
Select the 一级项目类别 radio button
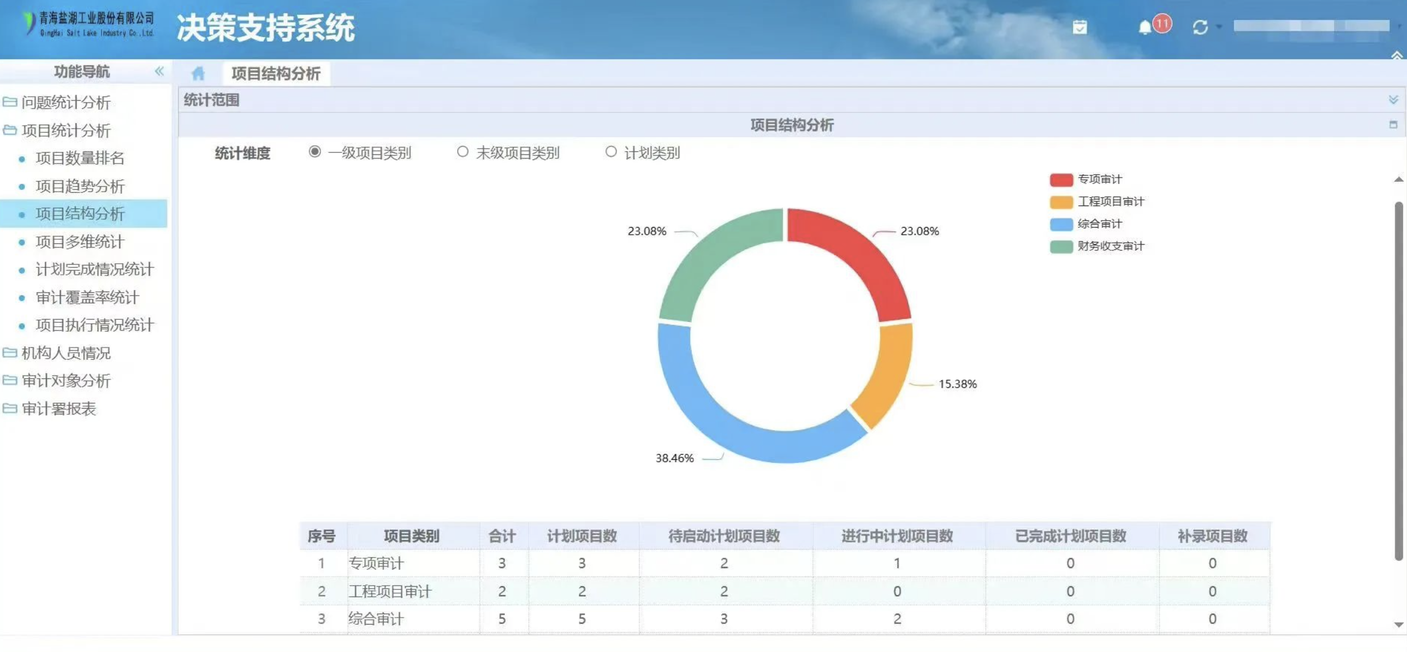click(x=315, y=152)
